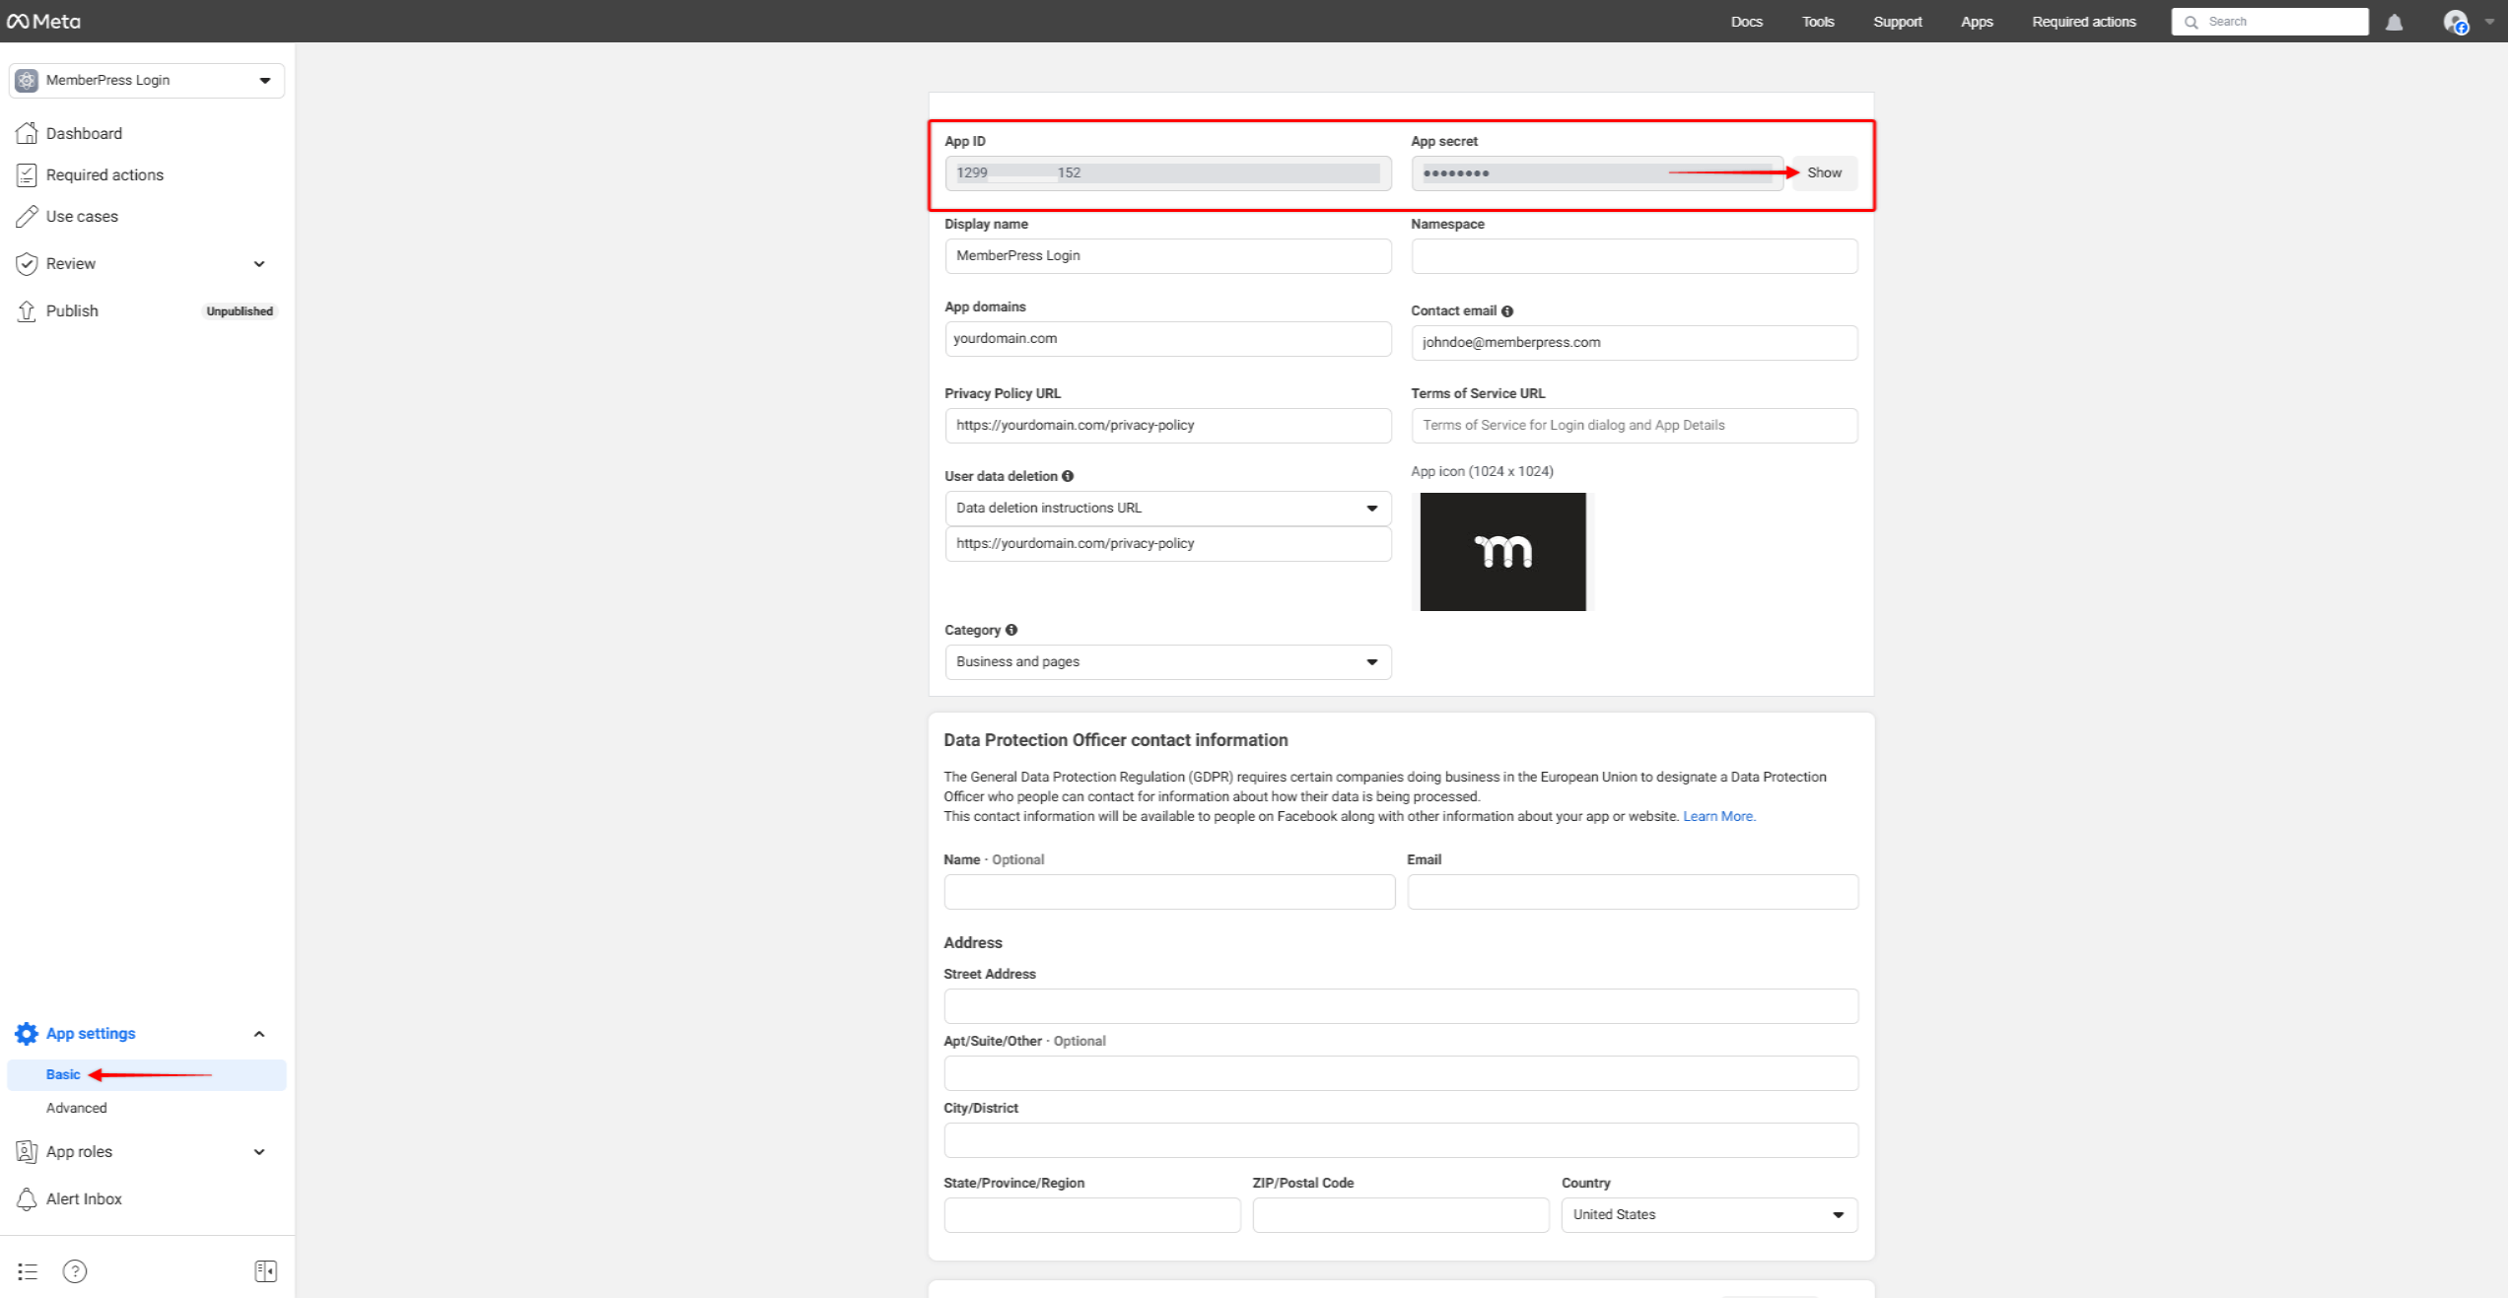The width and height of the screenshot is (2508, 1298).
Task: Click the Publish upload icon
Action: coord(28,310)
